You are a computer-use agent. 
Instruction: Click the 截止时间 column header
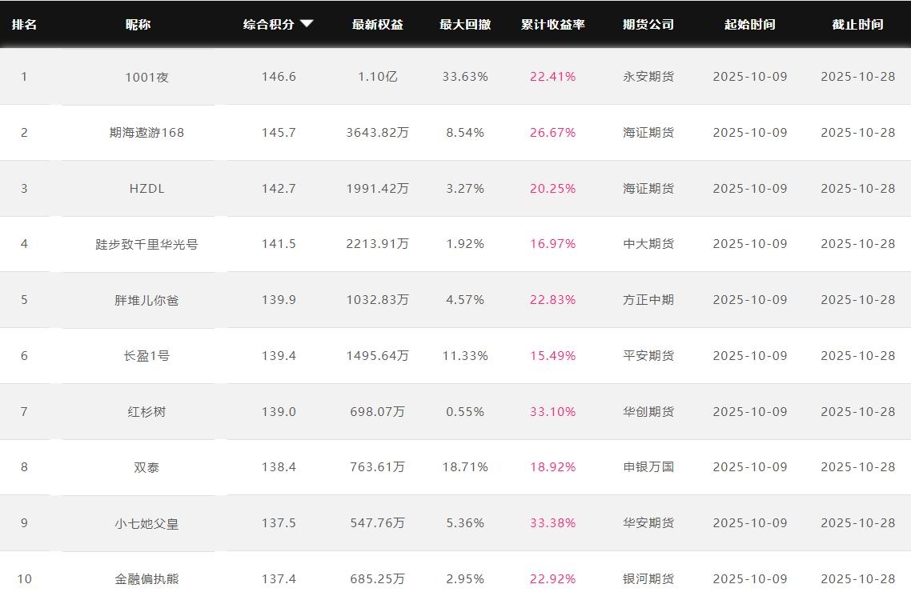[857, 24]
